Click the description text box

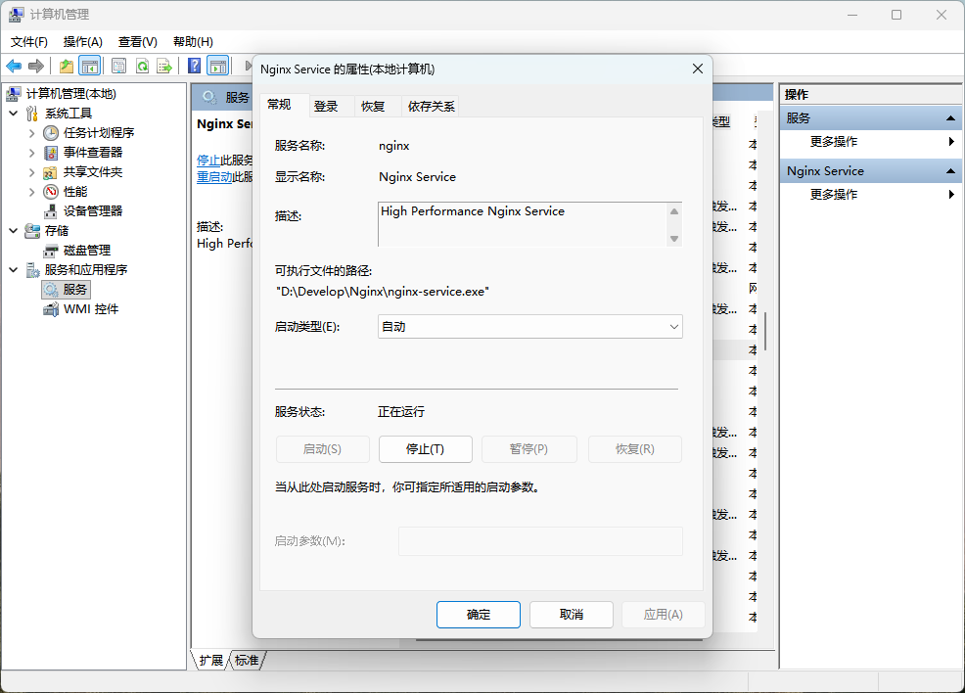coord(529,225)
